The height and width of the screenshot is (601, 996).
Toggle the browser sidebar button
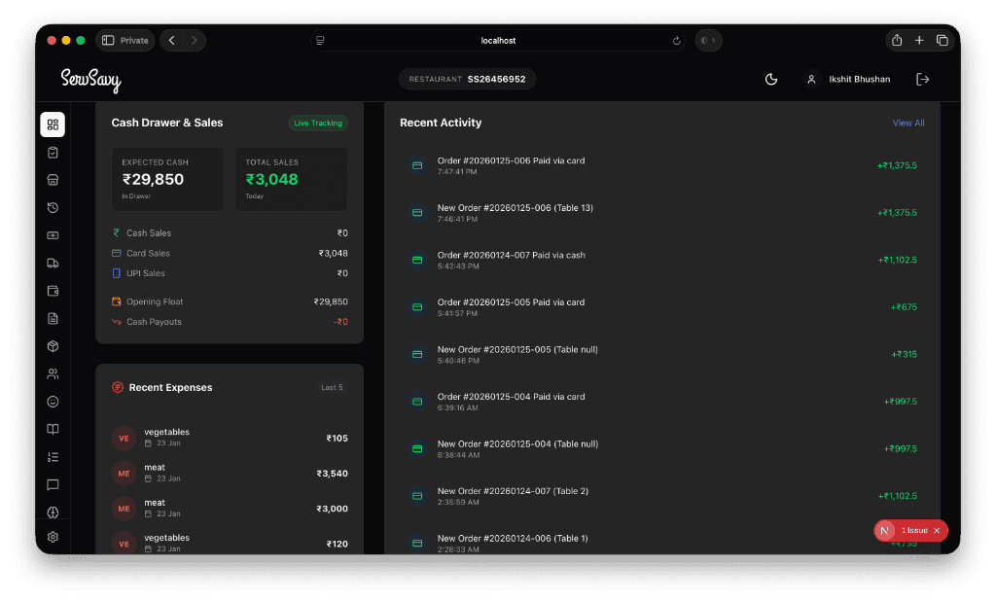[108, 41]
